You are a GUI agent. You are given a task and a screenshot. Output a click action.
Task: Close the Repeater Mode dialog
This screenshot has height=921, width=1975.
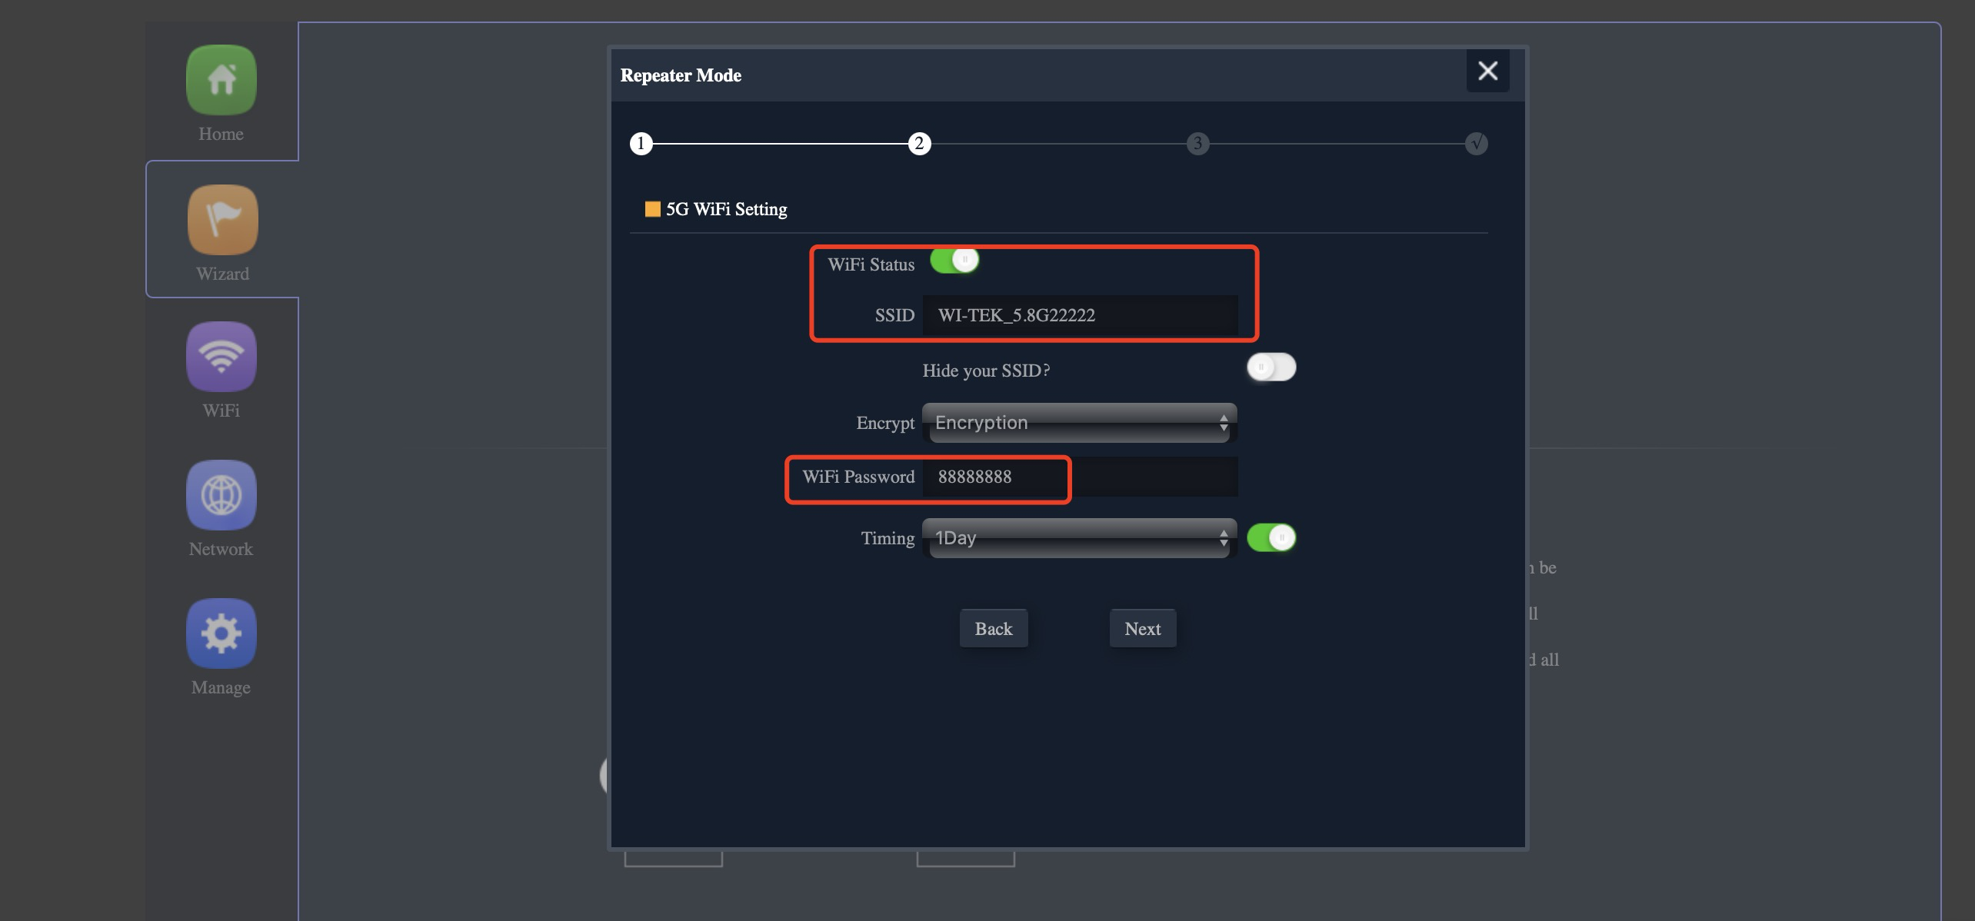click(x=1487, y=71)
